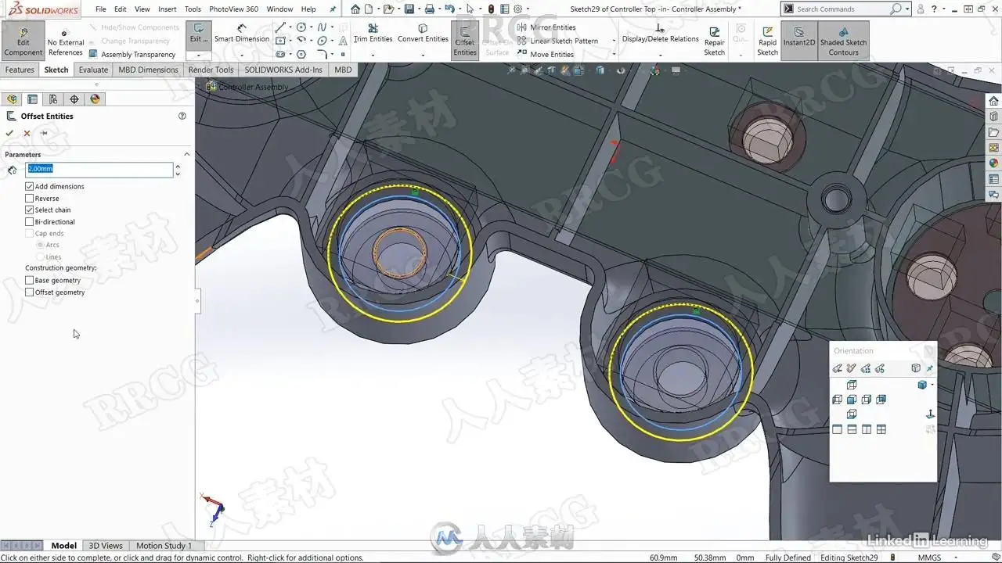Start the Rapid Sketch tool
The height and width of the screenshot is (563, 1002).
pyautogui.click(x=767, y=39)
